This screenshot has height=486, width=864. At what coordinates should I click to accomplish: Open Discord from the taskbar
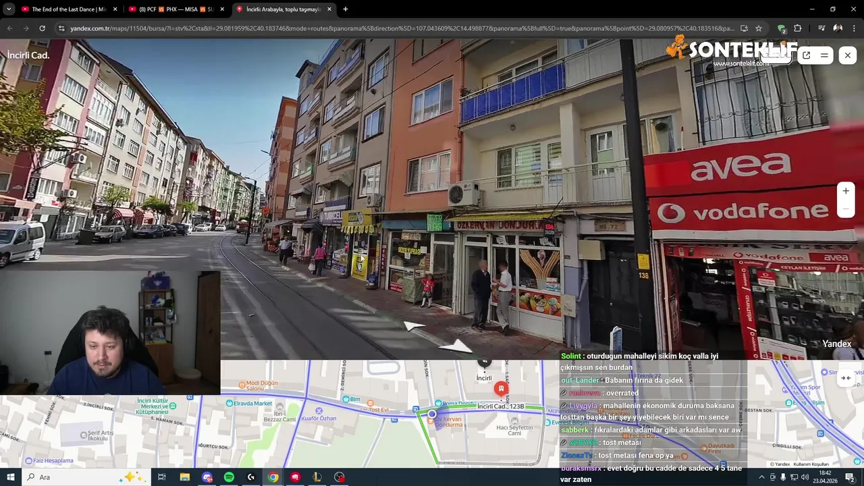click(207, 477)
